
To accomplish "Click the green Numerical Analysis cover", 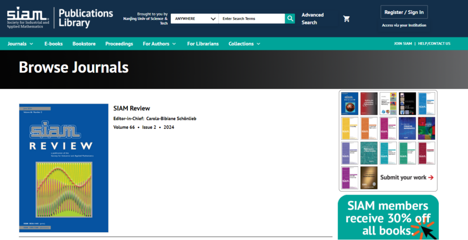I will pyautogui.click(x=407, y=153).
